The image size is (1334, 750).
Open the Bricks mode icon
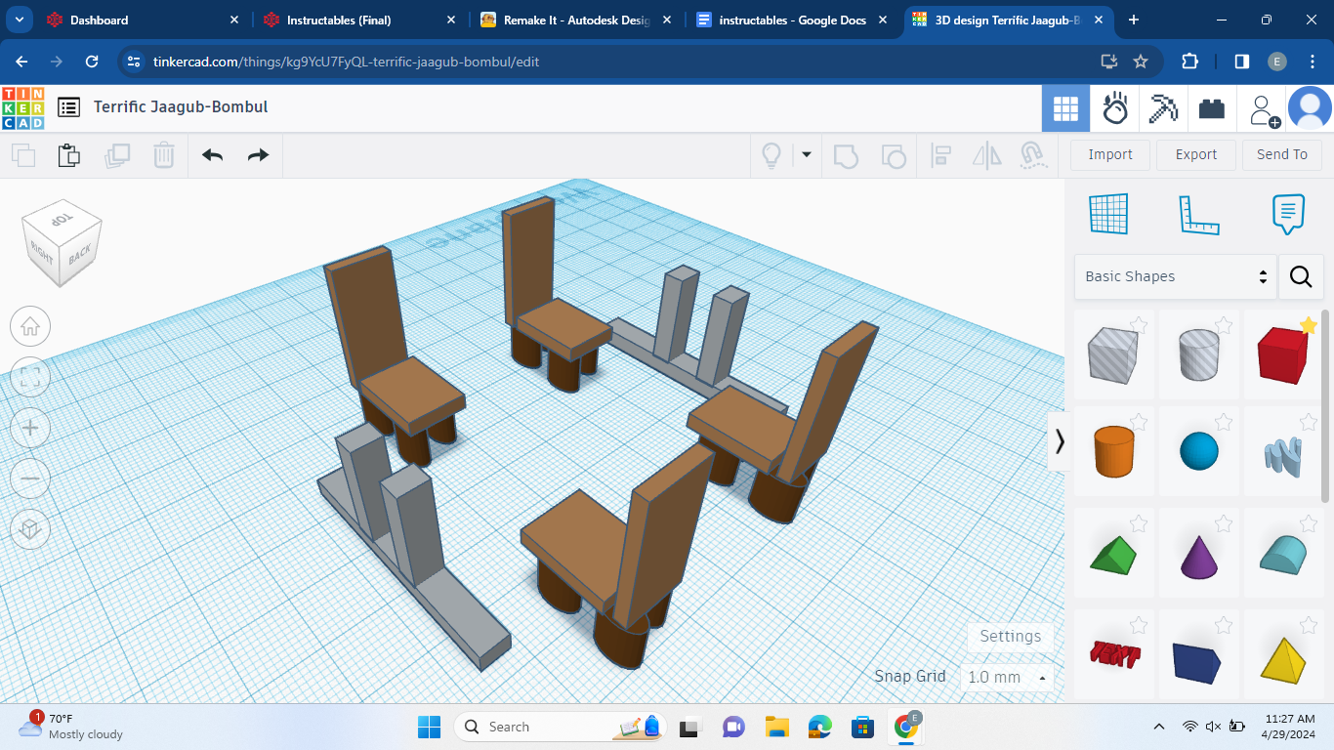coord(1212,108)
